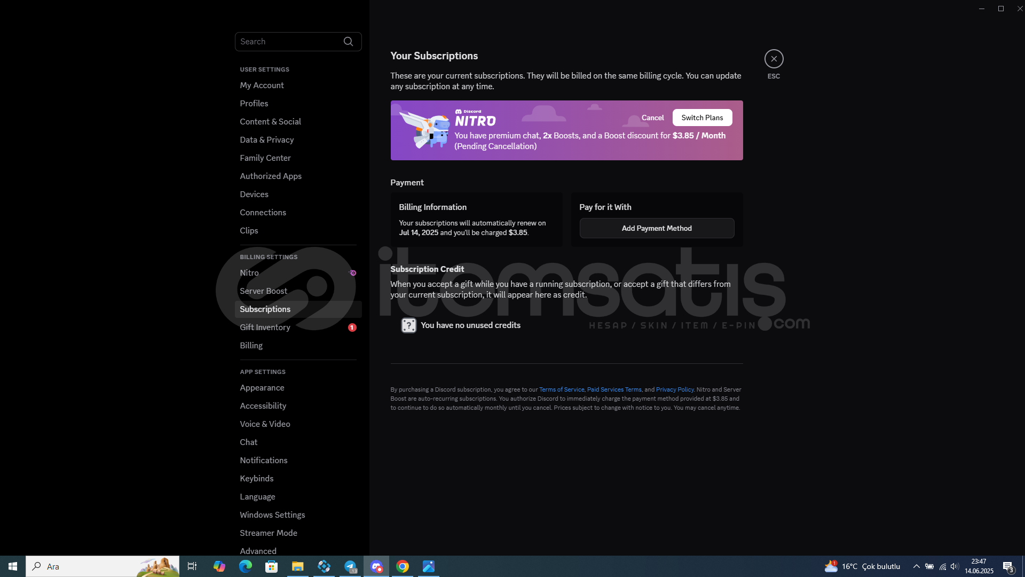Viewport: 1025px width, 577px height.
Task: Click the Windows taskbar search box
Action: point(102,566)
